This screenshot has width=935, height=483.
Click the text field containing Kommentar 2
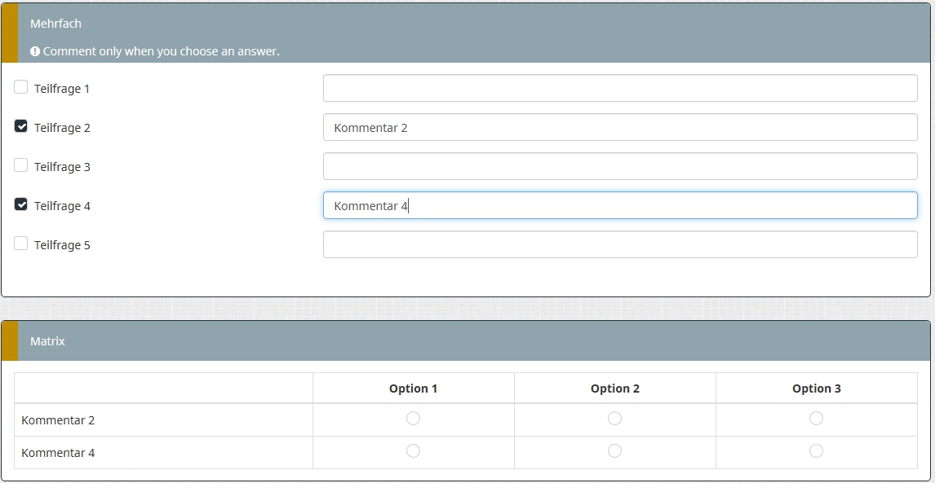click(620, 127)
